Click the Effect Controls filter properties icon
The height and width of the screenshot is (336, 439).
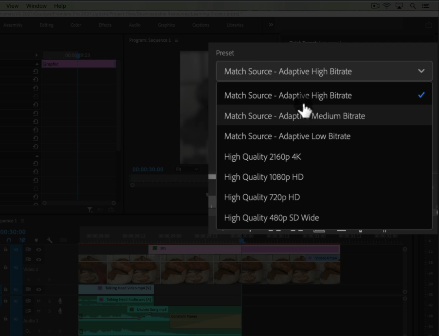pyautogui.click(x=90, y=209)
